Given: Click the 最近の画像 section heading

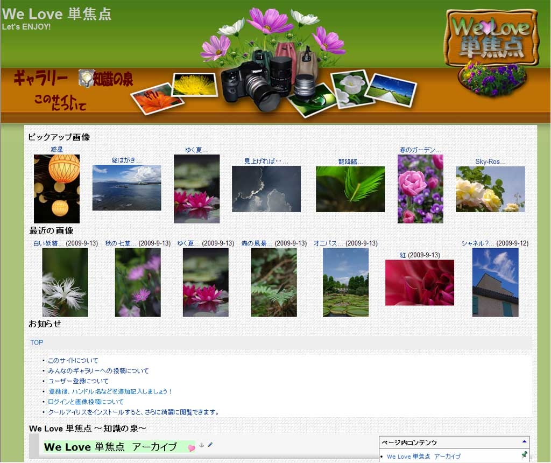Looking at the screenshot, I should [51, 230].
